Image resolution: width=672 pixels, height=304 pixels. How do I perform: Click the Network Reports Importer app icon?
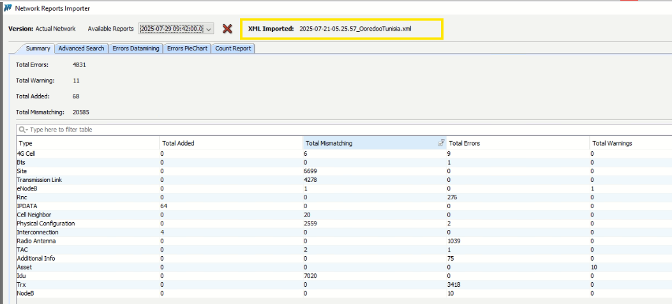[8, 8]
